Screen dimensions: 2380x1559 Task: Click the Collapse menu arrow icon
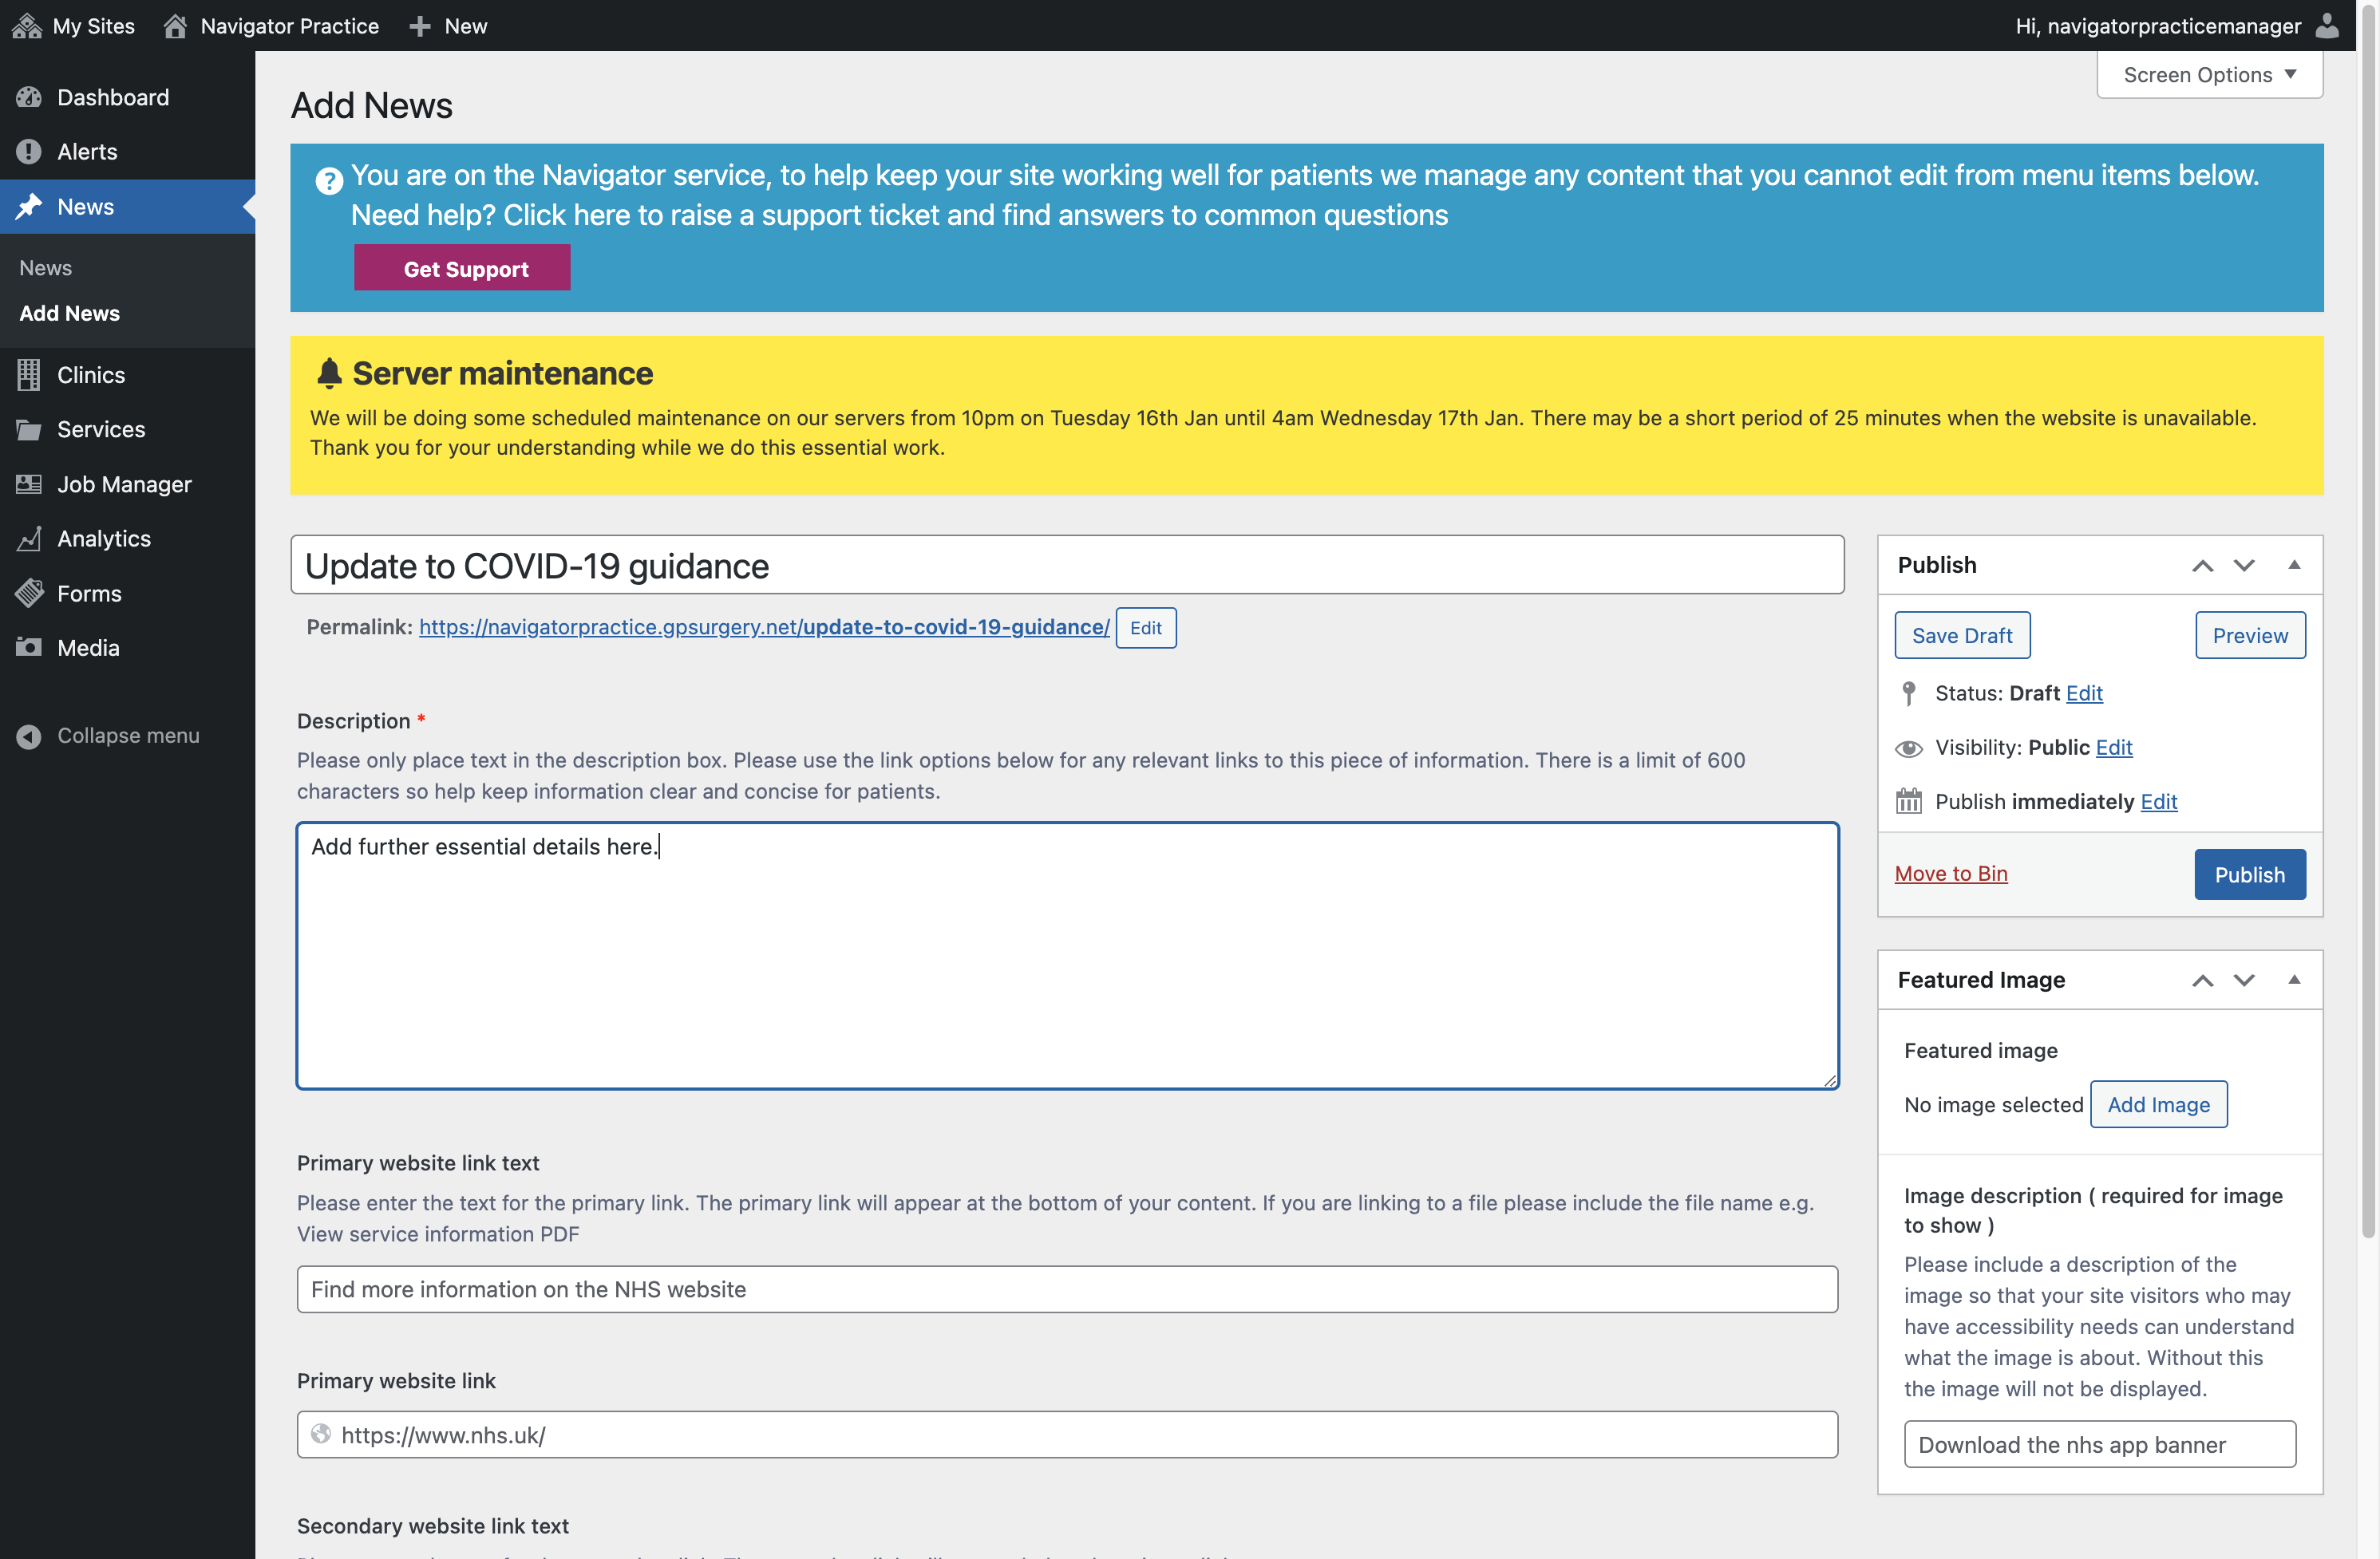(x=29, y=736)
